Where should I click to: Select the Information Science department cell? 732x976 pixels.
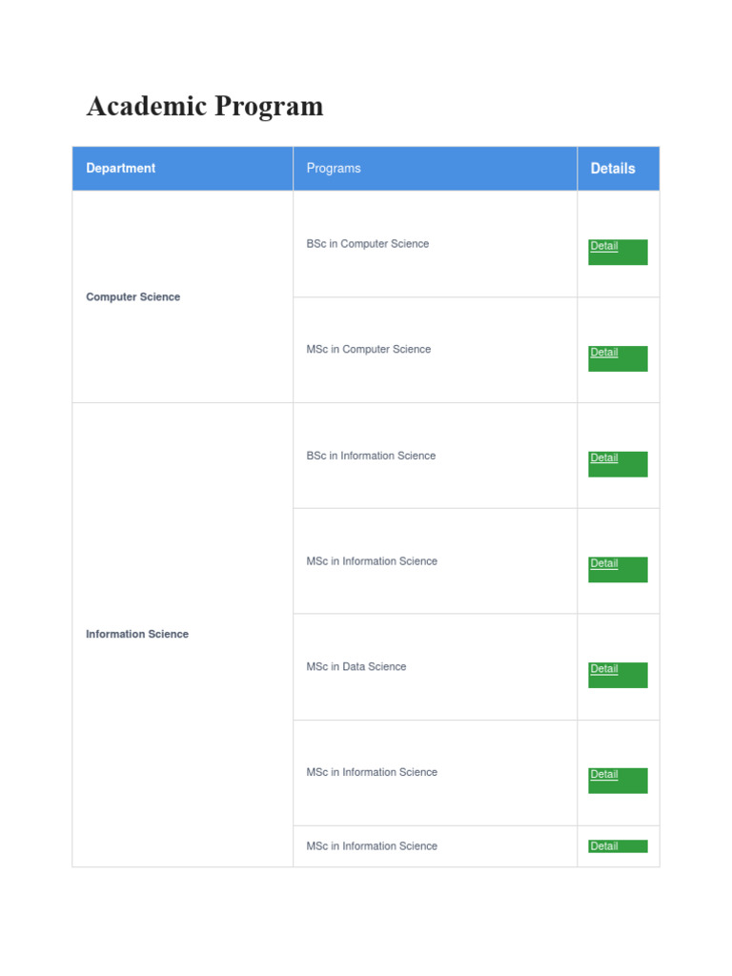tap(137, 635)
